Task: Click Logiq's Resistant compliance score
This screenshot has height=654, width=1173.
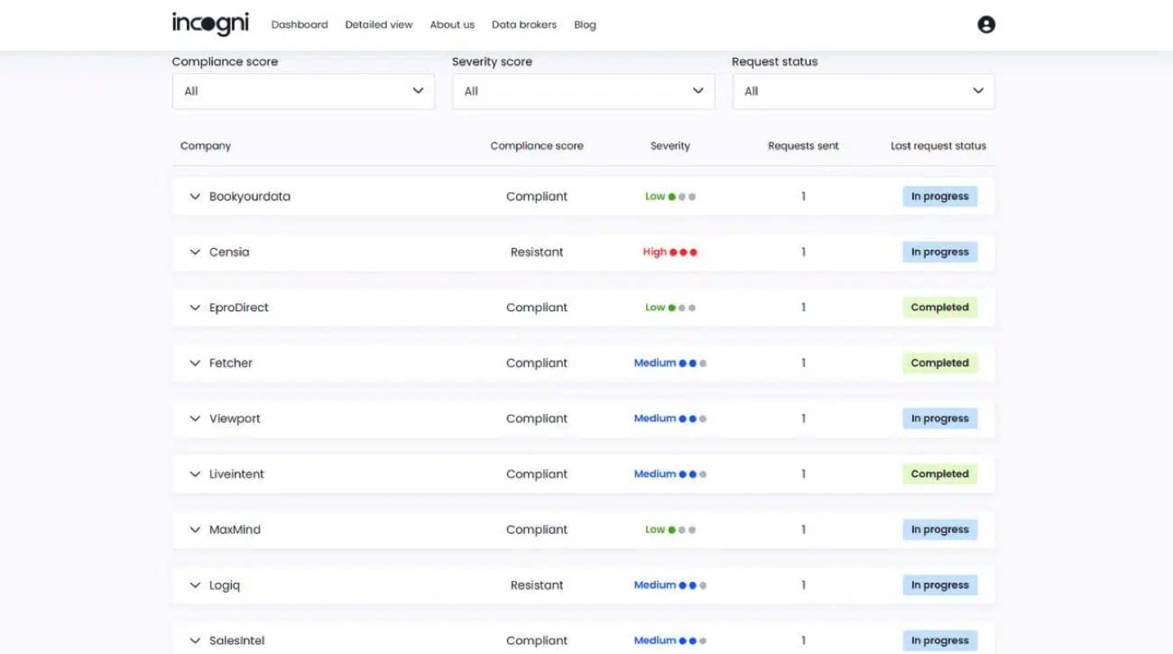Action: (x=537, y=585)
